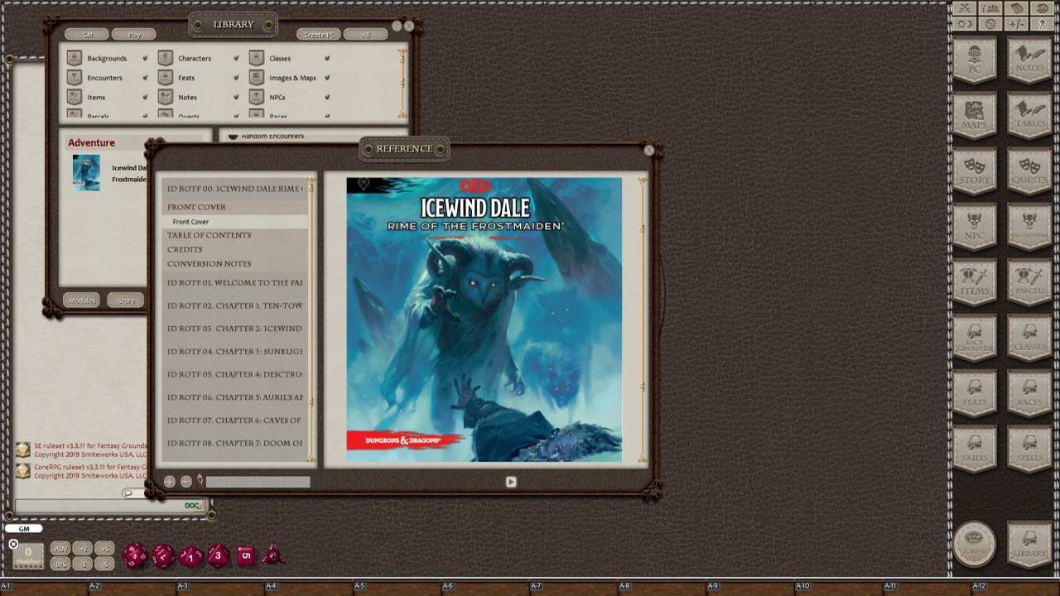Open the Items panel from the sidebar

point(975,284)
